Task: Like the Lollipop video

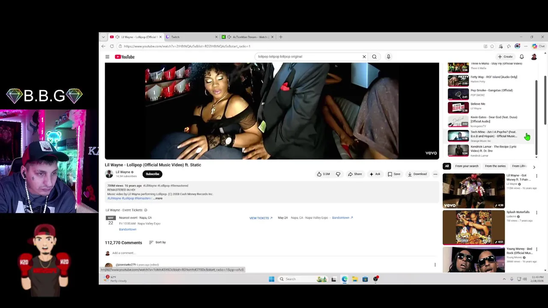Action: 324,174
